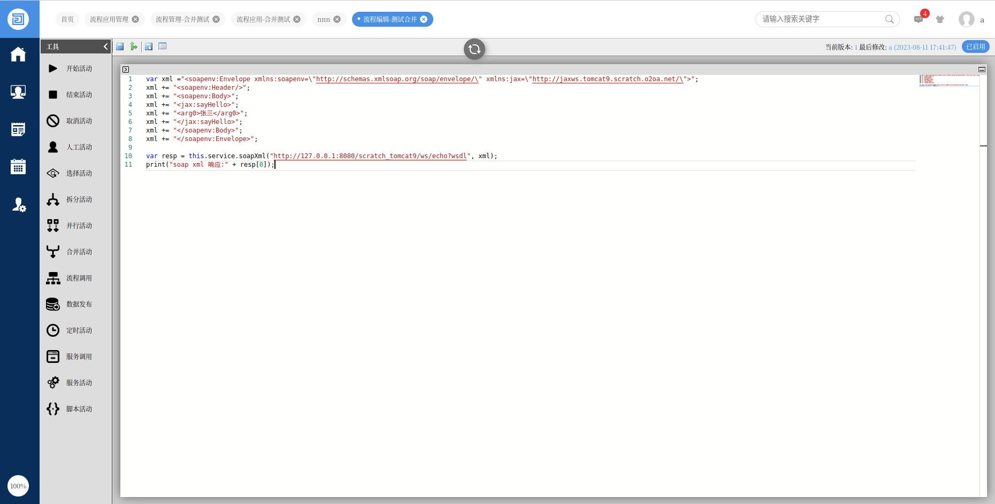This screenshot has height=504, width=995.
Task: Close the 流程应用管理 tab
Action: pyautogui.click(x=135, y=19)
